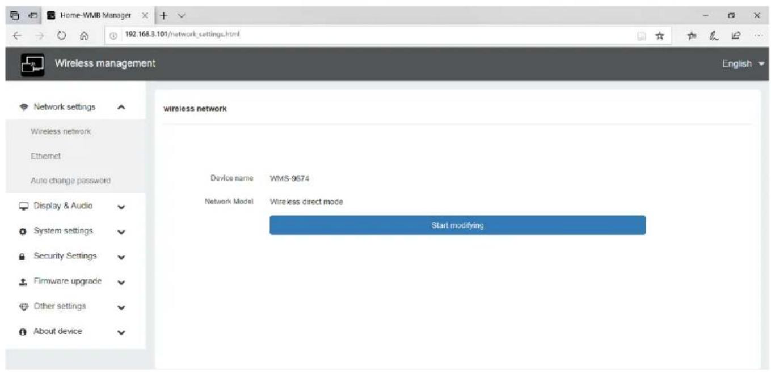Image resolution: width=771 pixels, height=372 pixels.
Task: Add page to favorites with star icon
Action: coord(660,35)
